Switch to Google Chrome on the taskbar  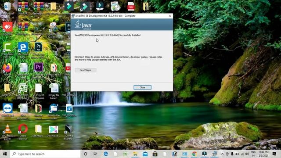coord(195,154)
